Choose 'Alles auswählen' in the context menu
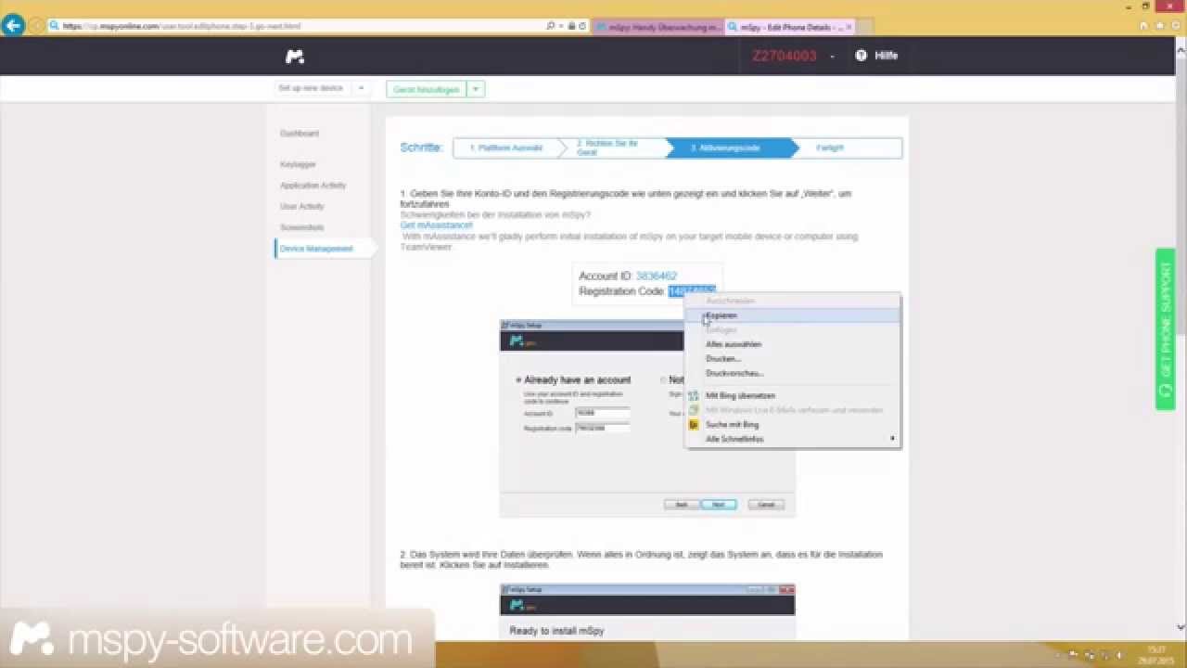Image resolution: width=1187 pixels, height=668 pixels. pos(792,344)
